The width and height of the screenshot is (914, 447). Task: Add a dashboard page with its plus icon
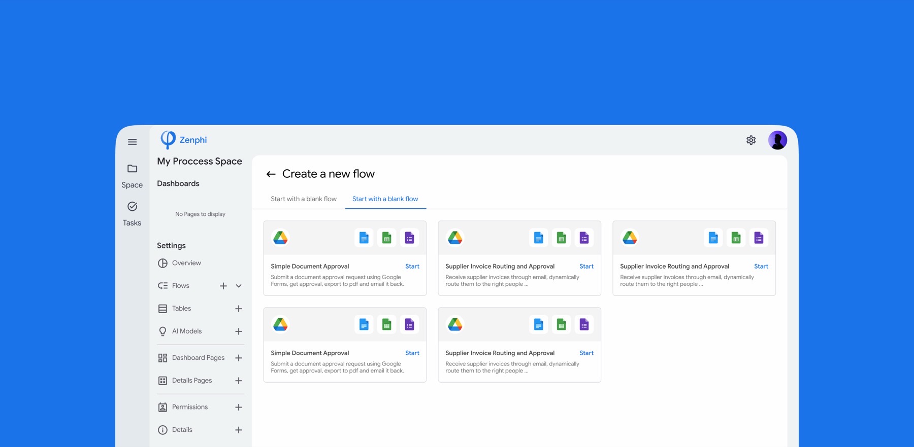tap(239, 358)
